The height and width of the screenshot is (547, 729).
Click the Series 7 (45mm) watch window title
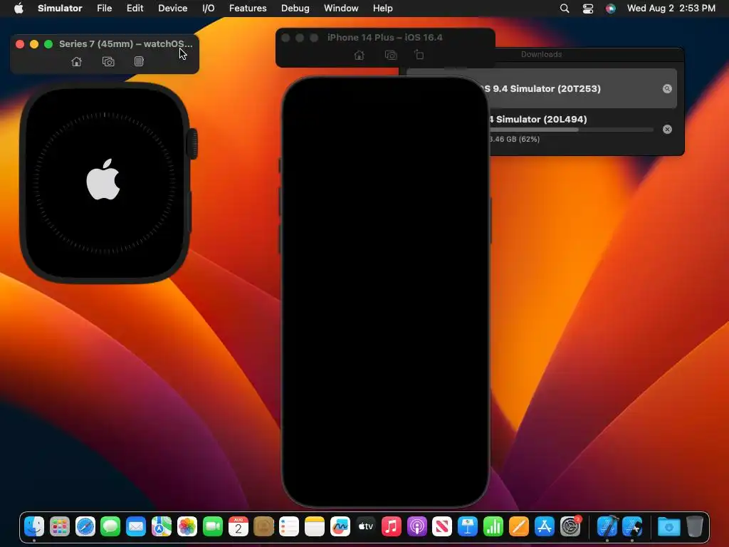[x=125, y=43]
